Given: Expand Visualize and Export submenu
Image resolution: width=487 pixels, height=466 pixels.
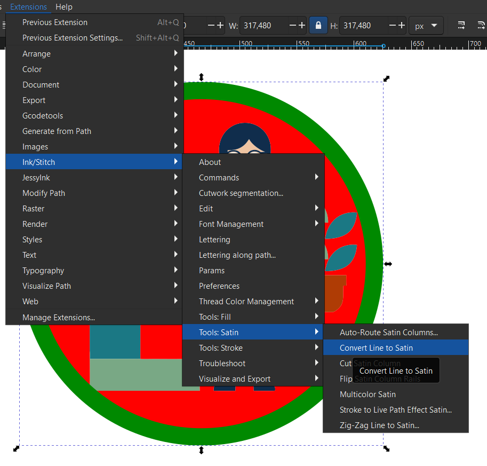Looking at the screenshot, I should [x=253, y=379].
